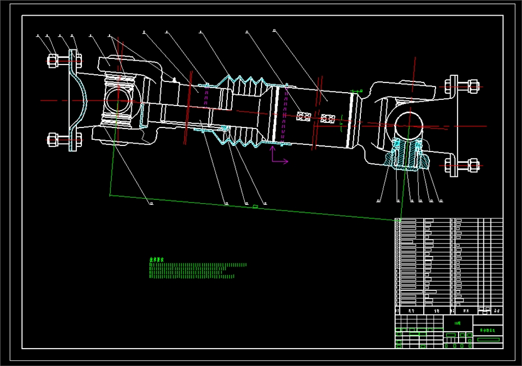Viewport: 522px width, 366px height.
Task: Select the cyan hatched bearing cup on right yoke
Action: coord(406,154)
